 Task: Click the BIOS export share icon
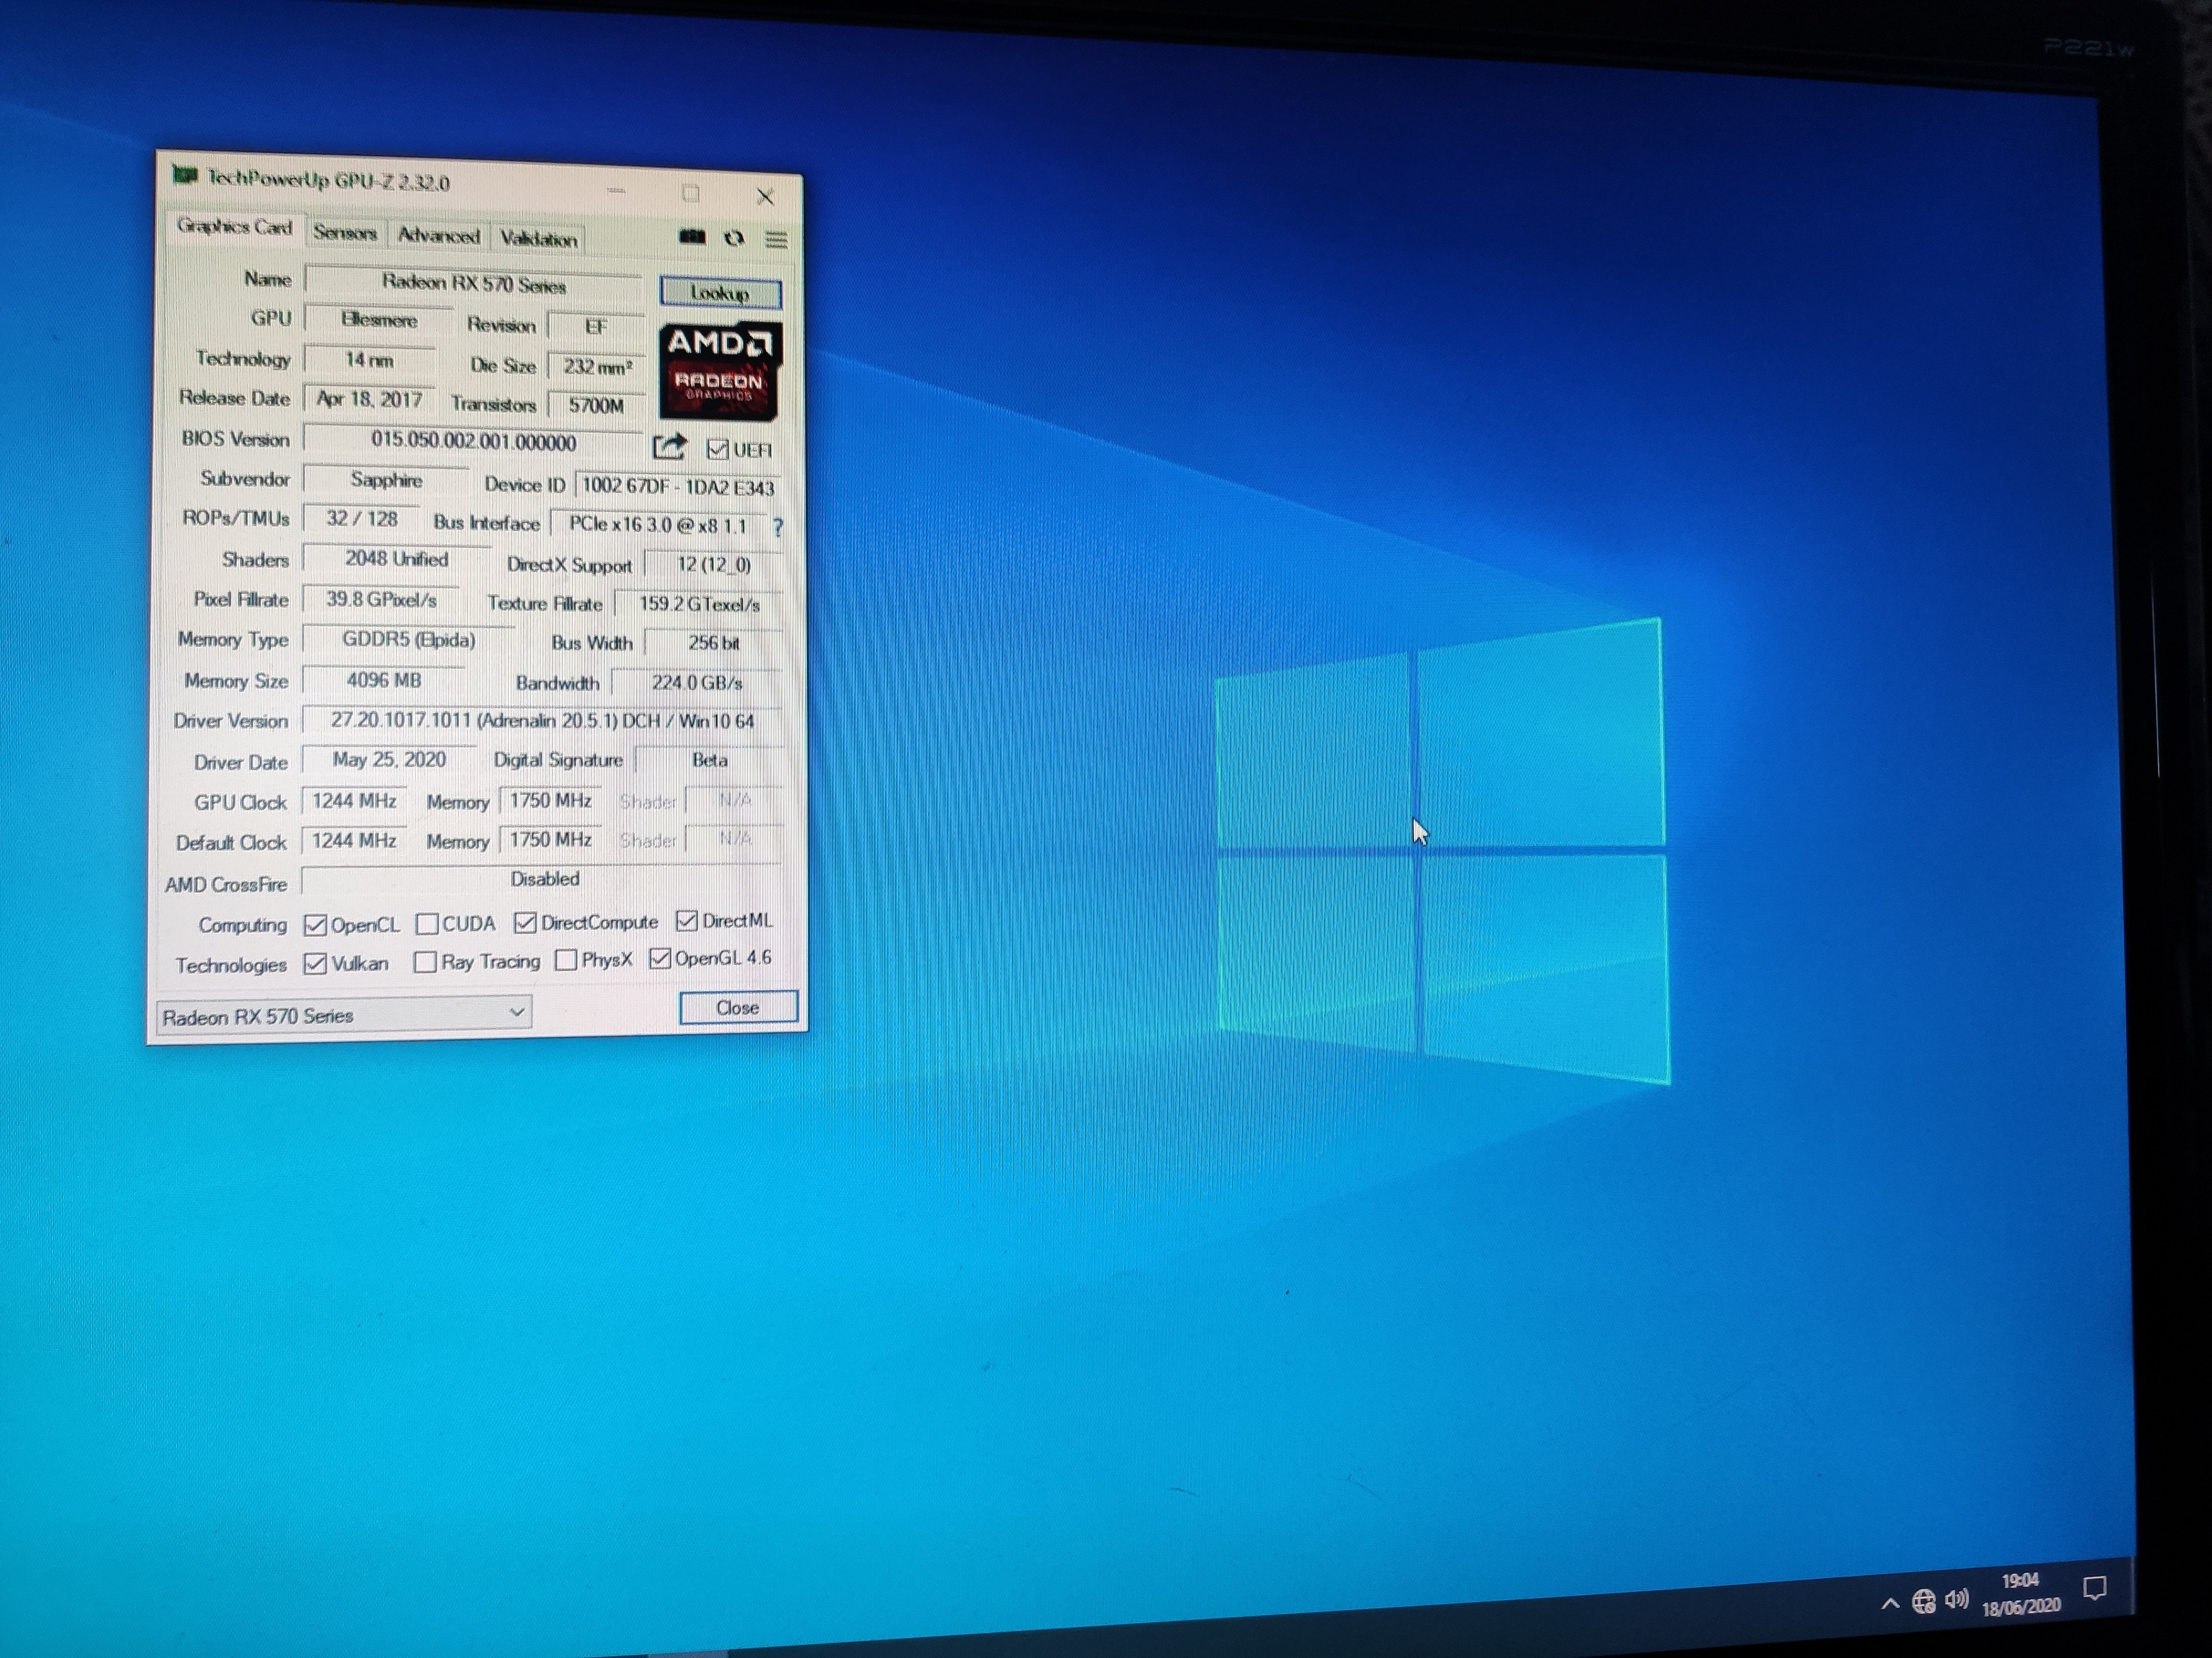point(669,446)
